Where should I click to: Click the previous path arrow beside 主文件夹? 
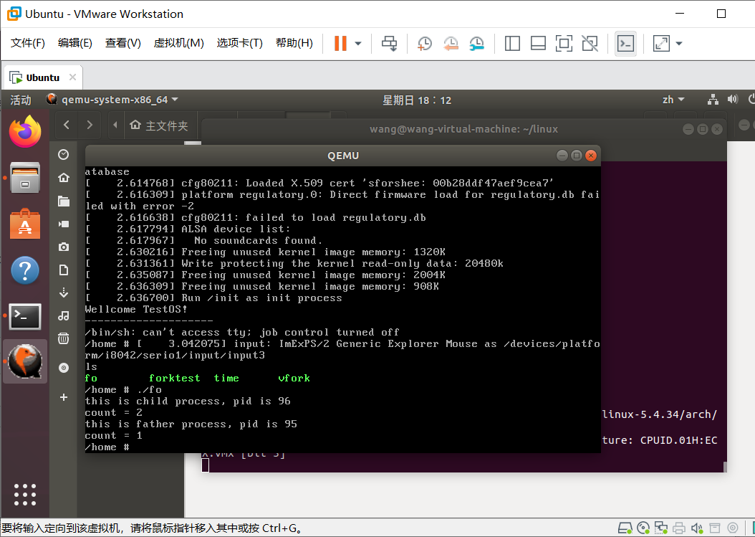[x=115, y=125]
